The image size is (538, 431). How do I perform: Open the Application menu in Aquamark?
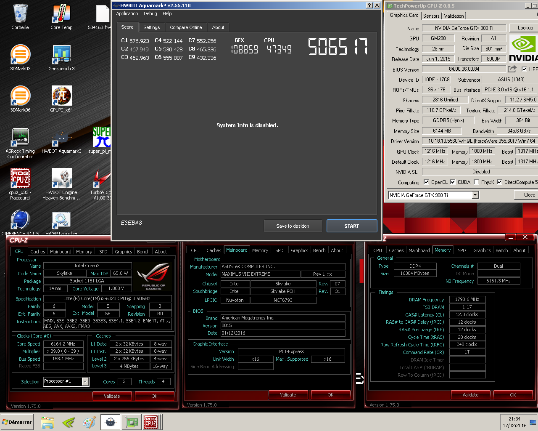pyautogui.click(x=127, y=13)
